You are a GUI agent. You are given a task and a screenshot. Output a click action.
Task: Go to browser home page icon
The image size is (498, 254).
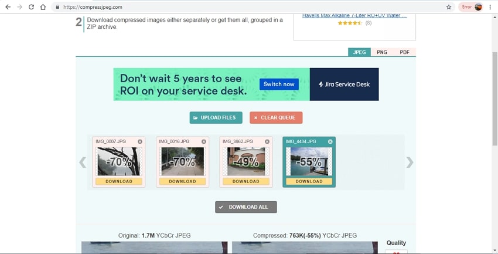pyautogui.click(x=43, y=7)
